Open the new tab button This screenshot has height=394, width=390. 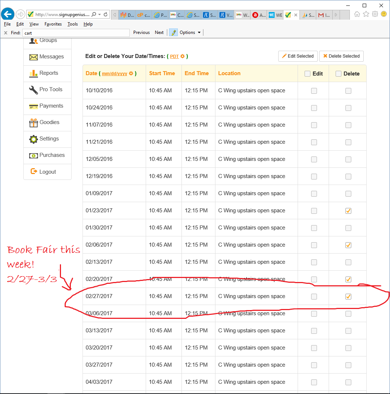[x=345, y=15]
